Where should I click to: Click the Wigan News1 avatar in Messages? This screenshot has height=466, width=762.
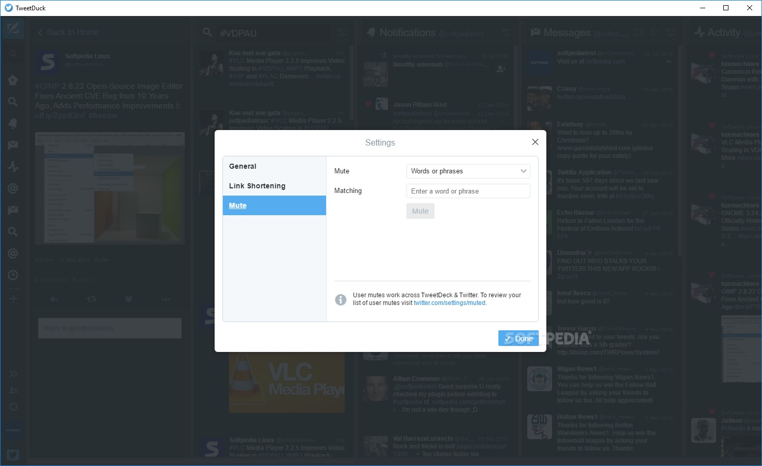[x=540, y=379]
